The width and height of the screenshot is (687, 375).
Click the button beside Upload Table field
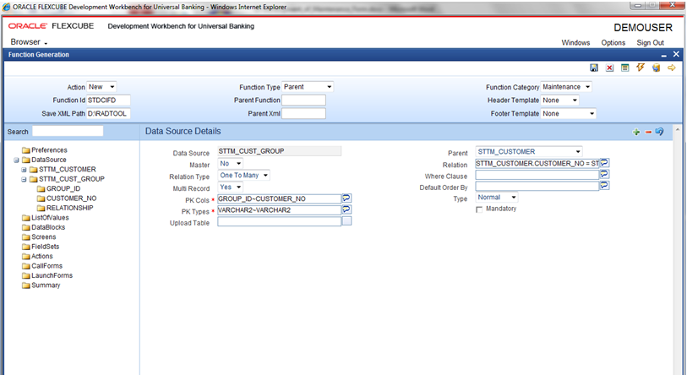[x=346, y=221]
